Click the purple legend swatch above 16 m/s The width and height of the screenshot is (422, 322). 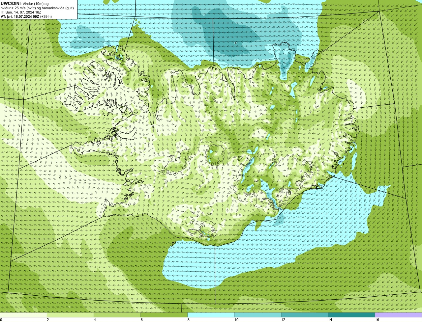click(399, 315)
